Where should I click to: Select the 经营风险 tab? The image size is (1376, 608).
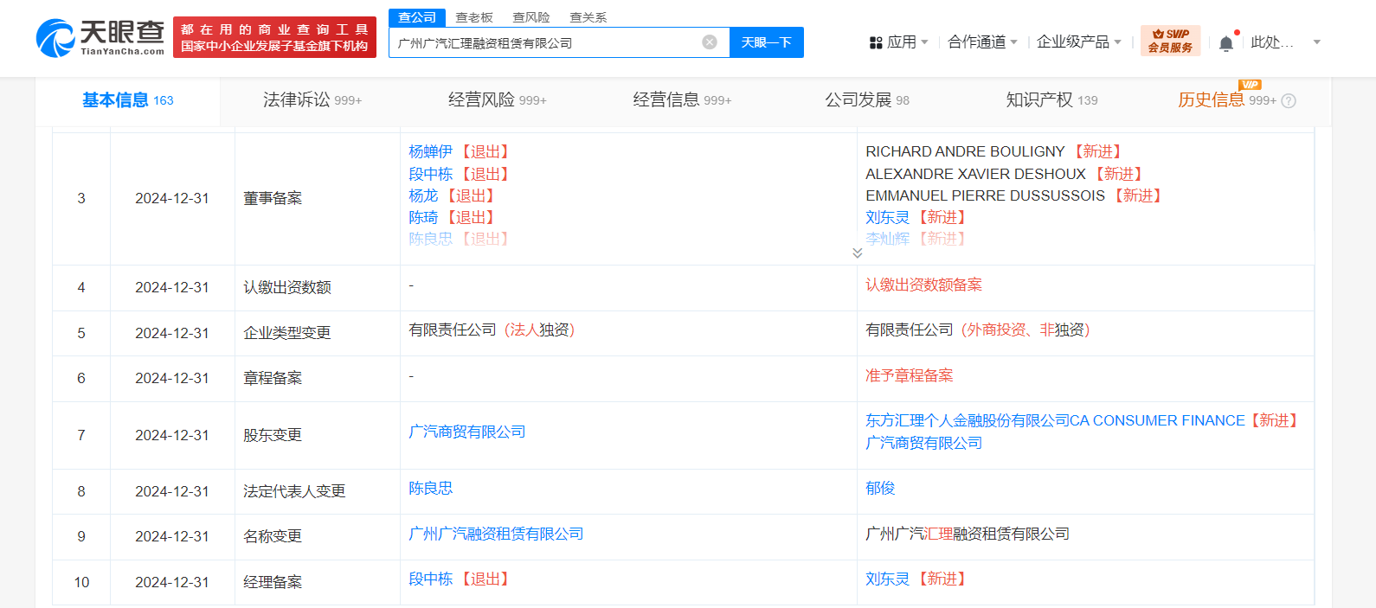(497, 100)
